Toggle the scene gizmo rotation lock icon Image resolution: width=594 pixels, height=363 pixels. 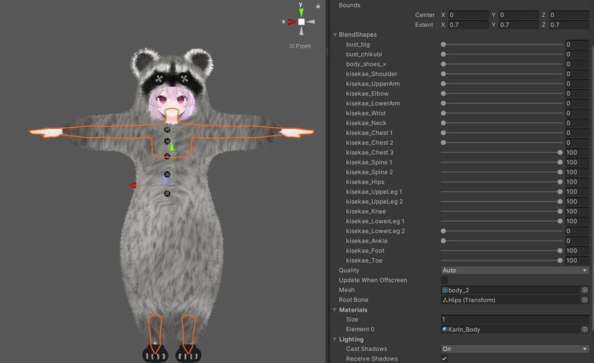318,6
